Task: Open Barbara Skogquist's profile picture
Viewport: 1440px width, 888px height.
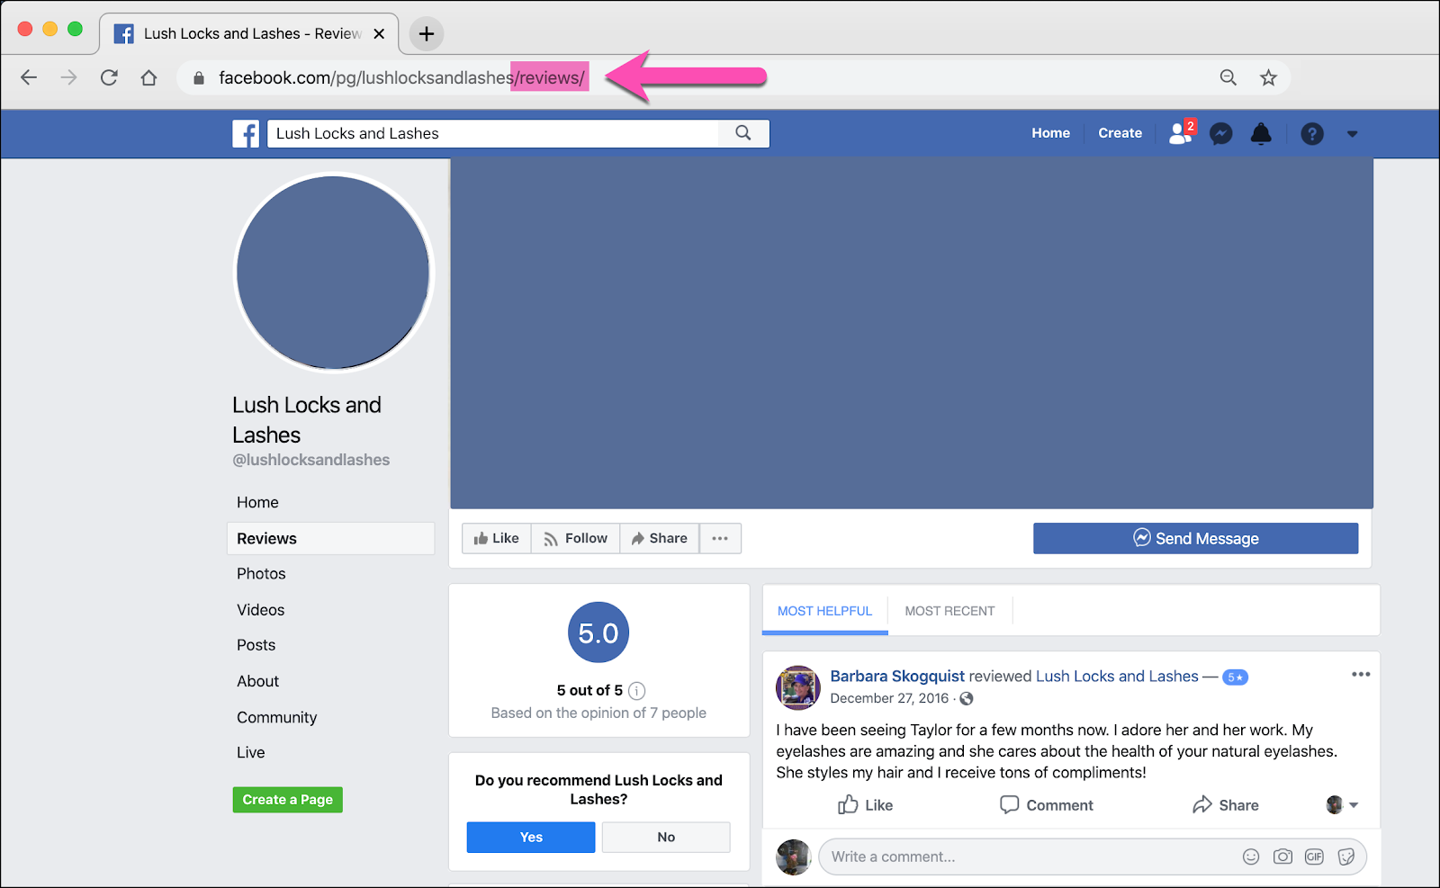Action: 797,687
